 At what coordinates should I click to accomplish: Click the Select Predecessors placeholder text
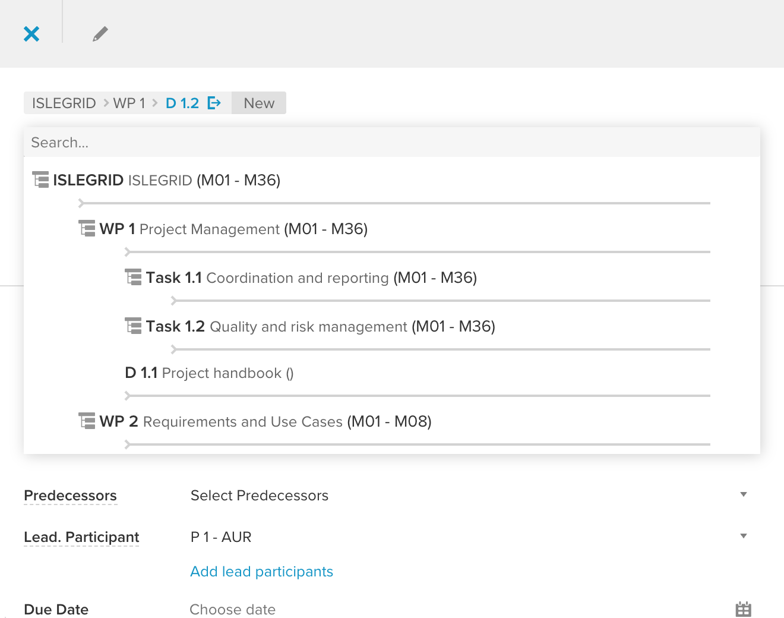(260, 496)
